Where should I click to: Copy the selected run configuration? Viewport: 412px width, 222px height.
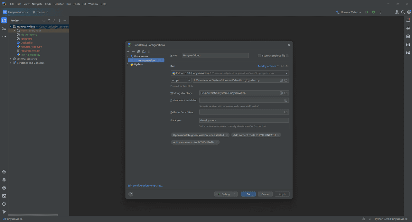(x=138, y=51)
